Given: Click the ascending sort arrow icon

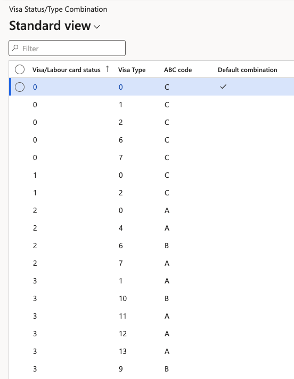Looking at the screenshot, I should (108, 69).
